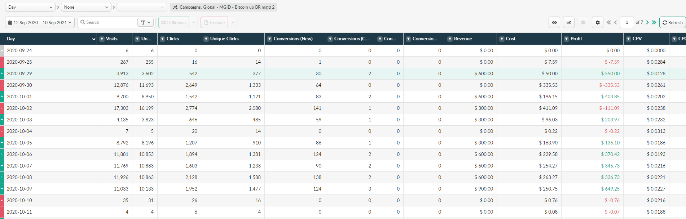Click the Search input field
The image size is (686, 219).
(x=108, y=22)
